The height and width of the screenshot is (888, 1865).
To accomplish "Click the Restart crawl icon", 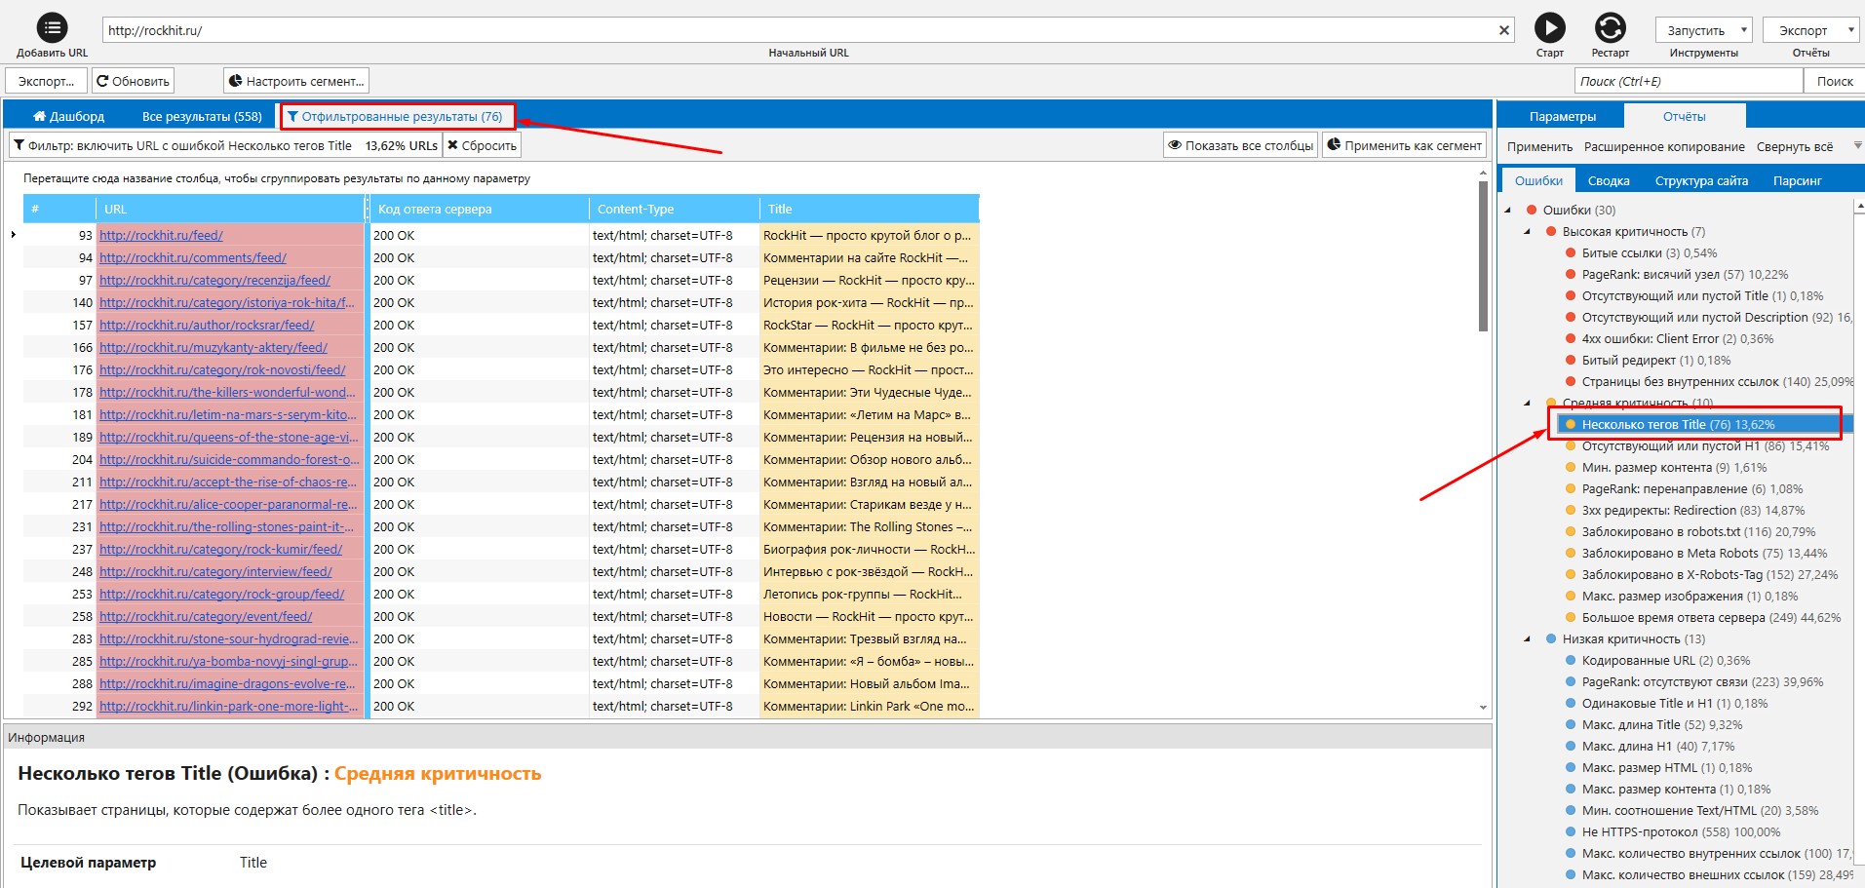I will (x=1610, y=28).
